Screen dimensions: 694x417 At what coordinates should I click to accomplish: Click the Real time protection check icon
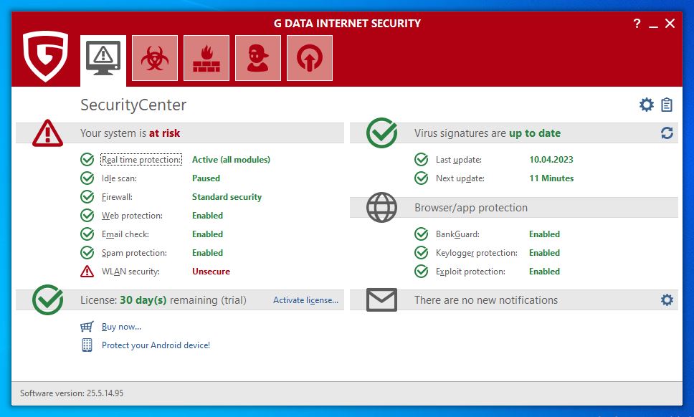[x=87, y=159]
